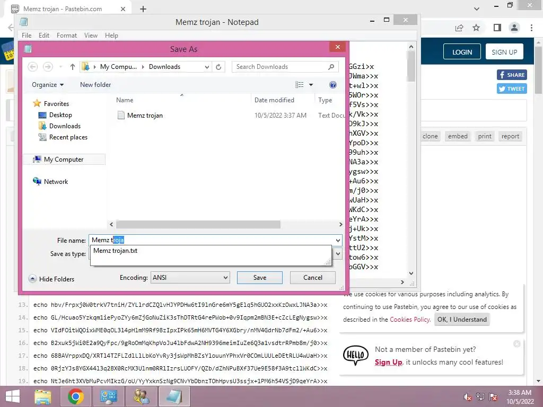Click the search magnifier in Search Downloads

(x=331, y=67)
